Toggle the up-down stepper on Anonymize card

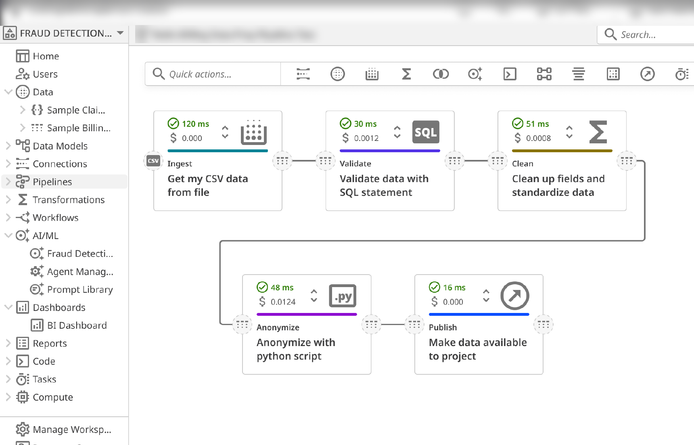[x=314, y=296]
